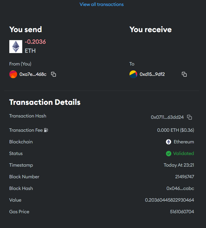Click the transaction fee 0.000 ETH ($0.36)
The height and width of the screenshot is (228, 206).
coord(176,130)
